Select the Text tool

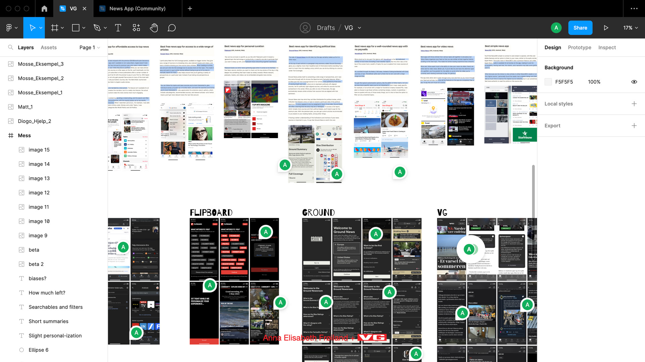tap(118, 28)
